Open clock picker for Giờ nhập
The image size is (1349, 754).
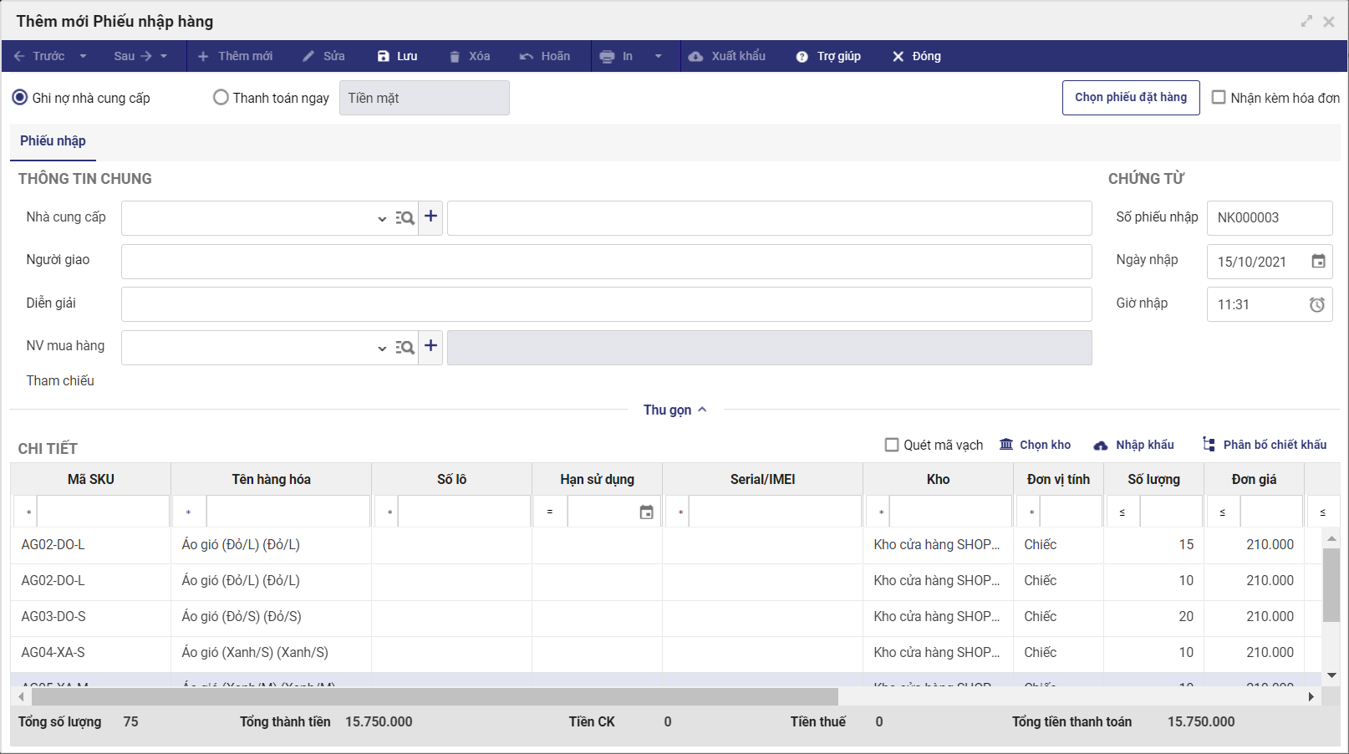click(x=1317, y=305)
